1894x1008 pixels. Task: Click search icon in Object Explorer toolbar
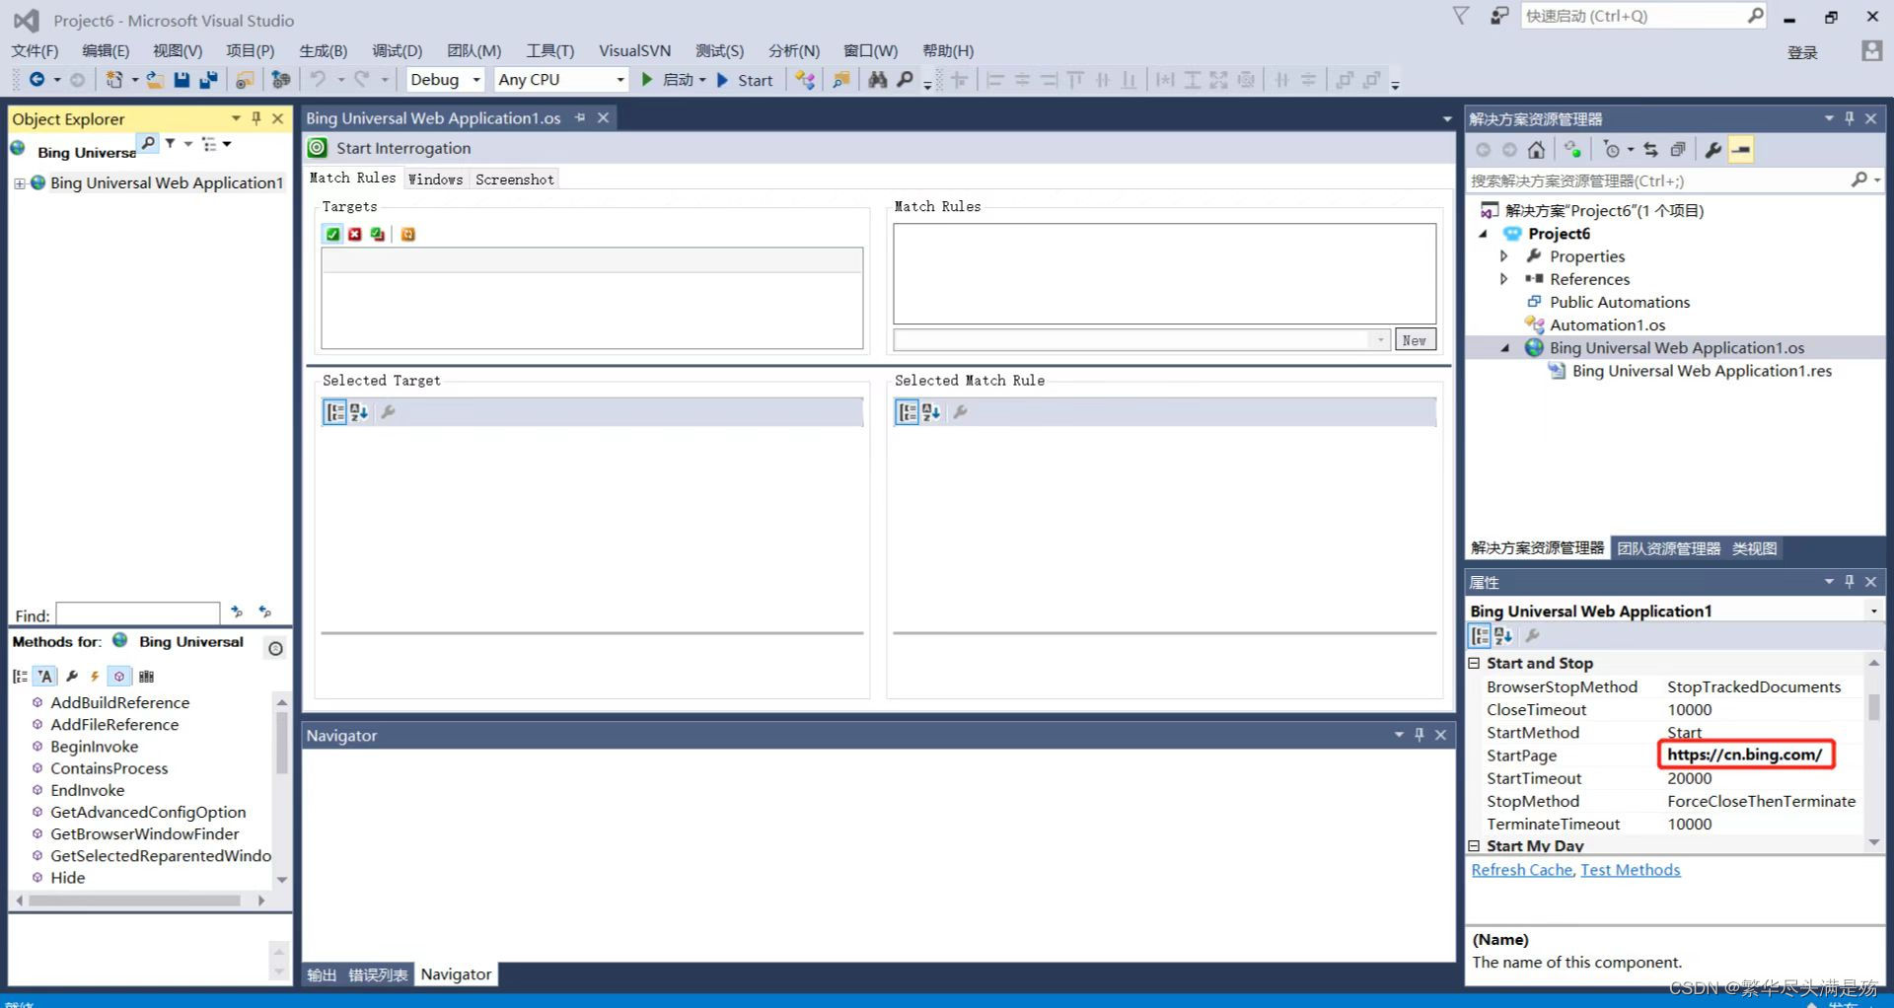(x=147, y=144)
